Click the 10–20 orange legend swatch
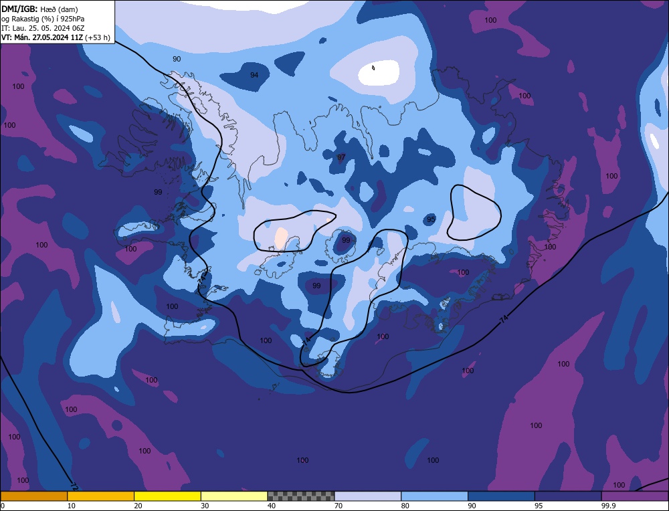Viewport: 669px width, 511px height. point(101,496)
